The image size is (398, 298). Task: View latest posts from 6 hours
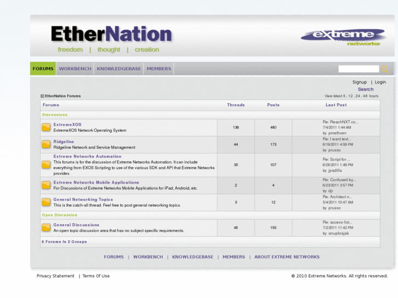[344, 96]
